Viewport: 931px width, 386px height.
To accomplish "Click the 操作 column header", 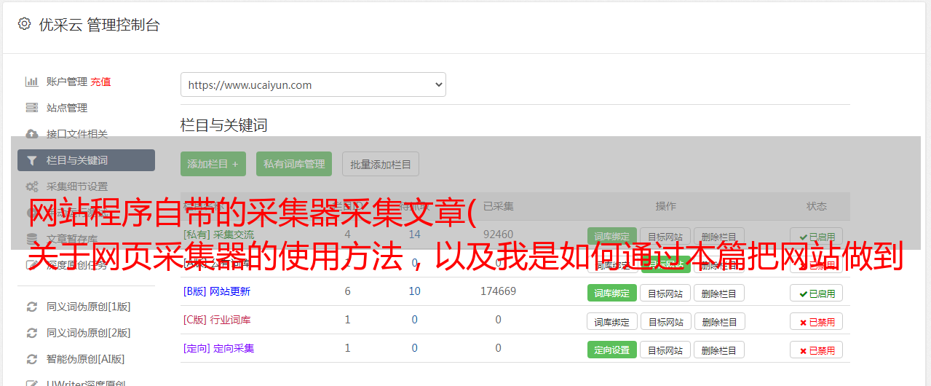I will [x=665, y=206].
